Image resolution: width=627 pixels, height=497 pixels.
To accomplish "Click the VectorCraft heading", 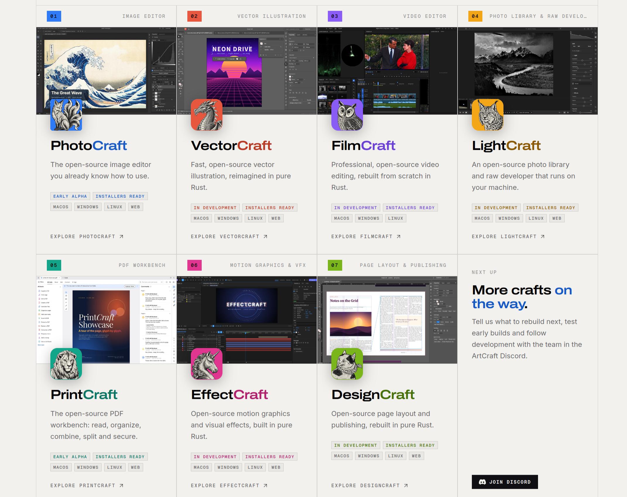I will point(231,146).
